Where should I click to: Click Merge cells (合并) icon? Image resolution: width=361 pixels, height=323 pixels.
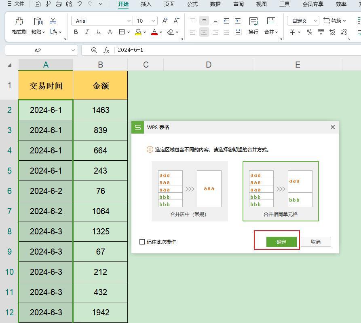(271, 21)
